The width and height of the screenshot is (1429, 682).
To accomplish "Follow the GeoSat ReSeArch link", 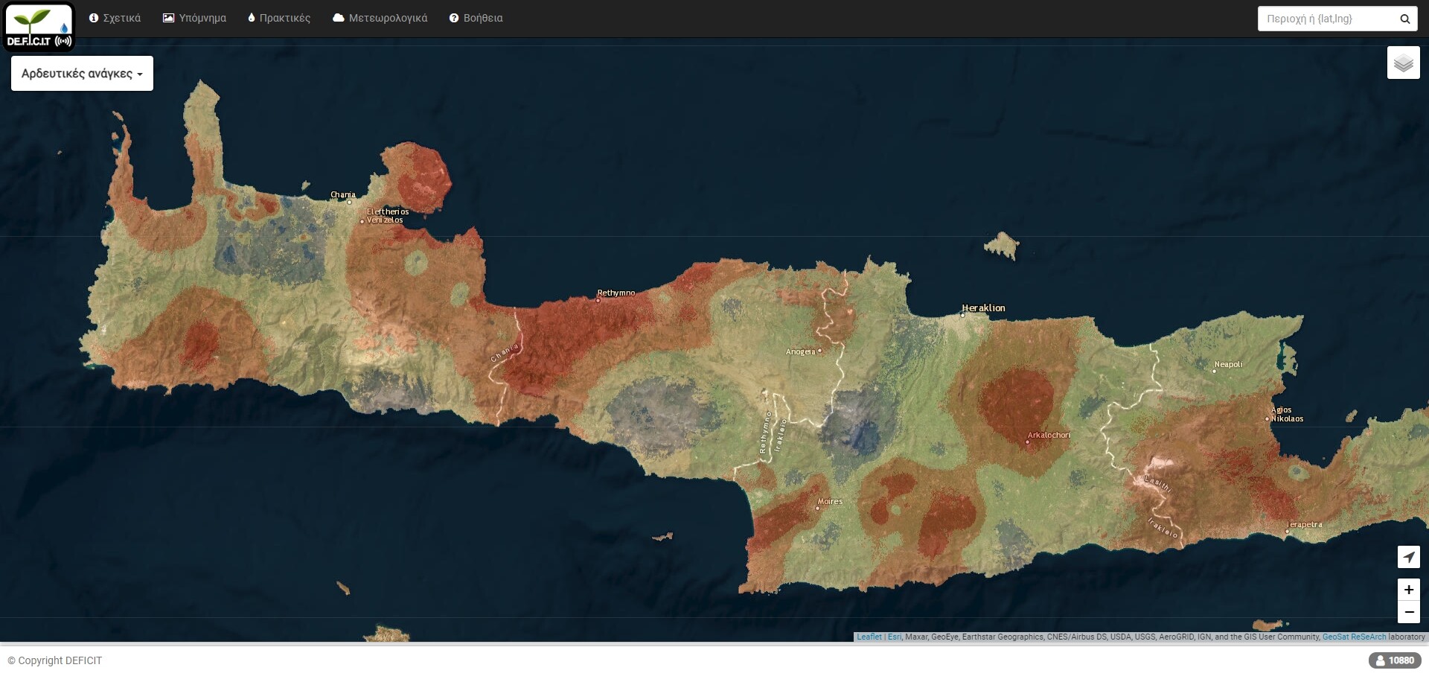I will click(x=1354, y=637).
